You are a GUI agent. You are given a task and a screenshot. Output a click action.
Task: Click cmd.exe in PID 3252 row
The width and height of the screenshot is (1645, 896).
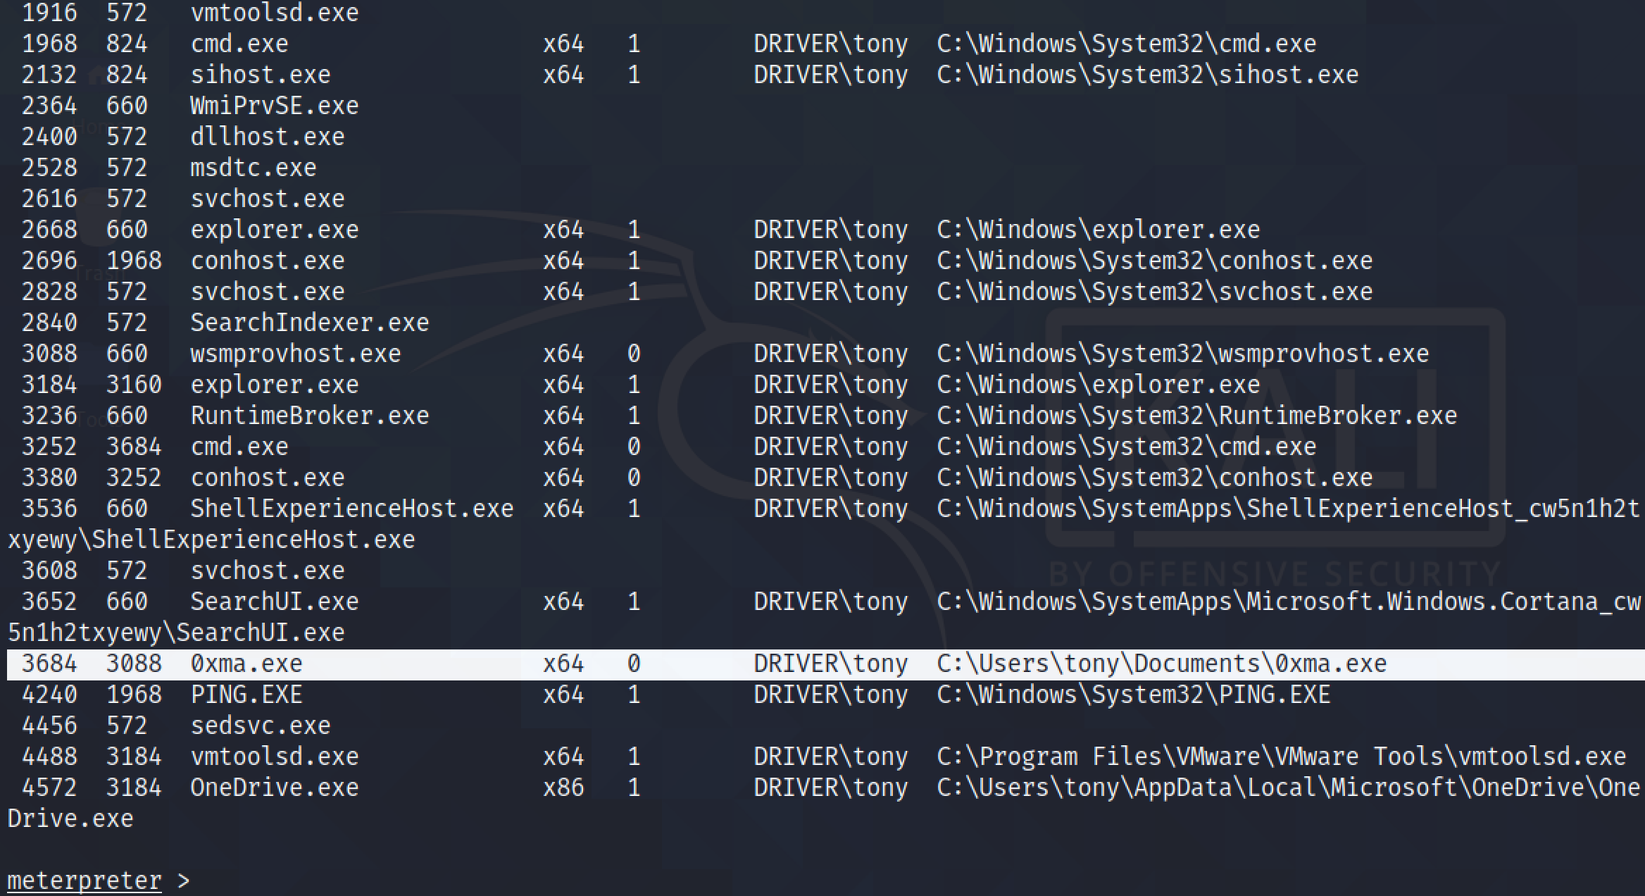point(239,447)
